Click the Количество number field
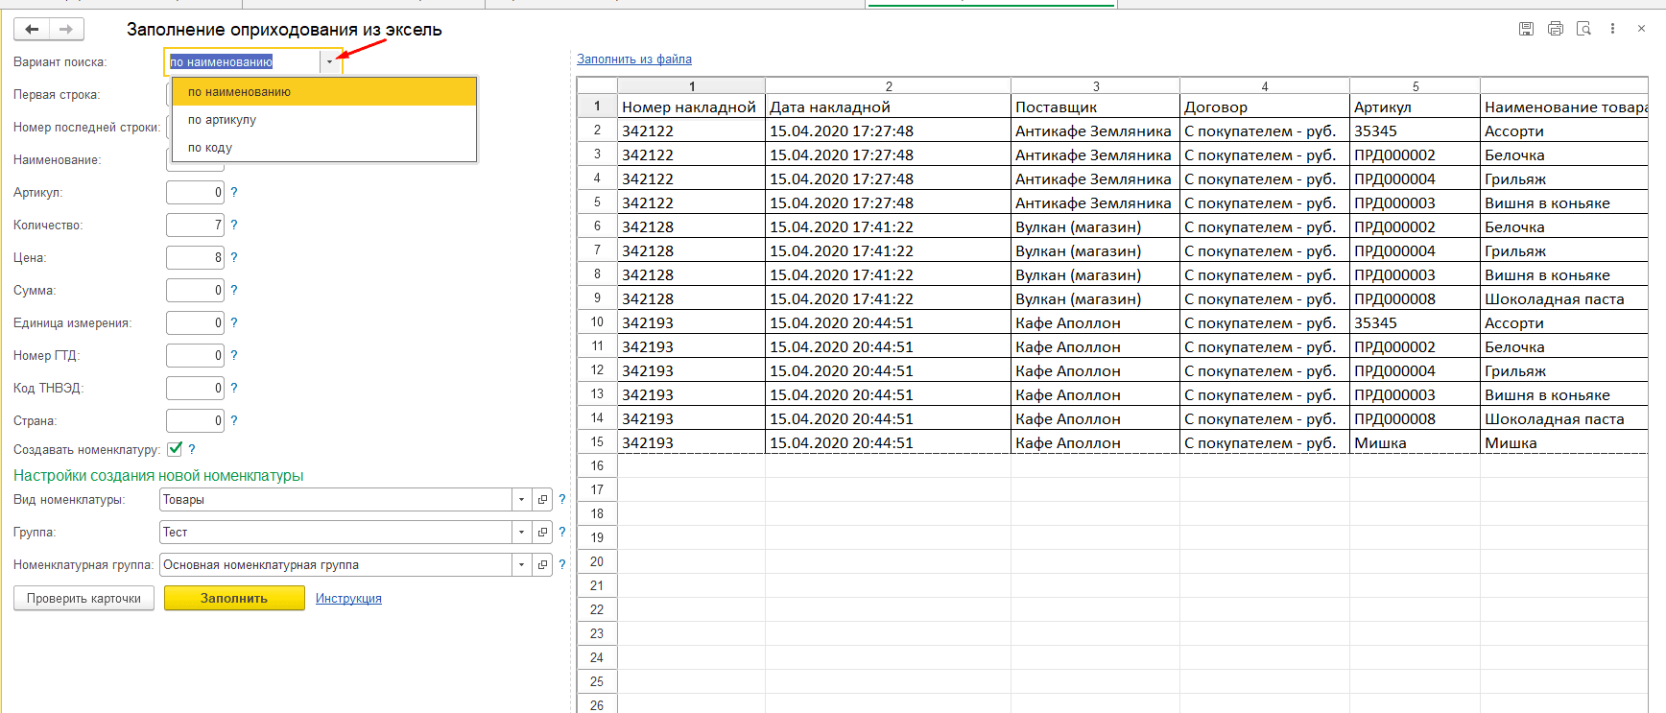Screen dimensions: 1666x713 pyautogui.click(x=195, y=225)
